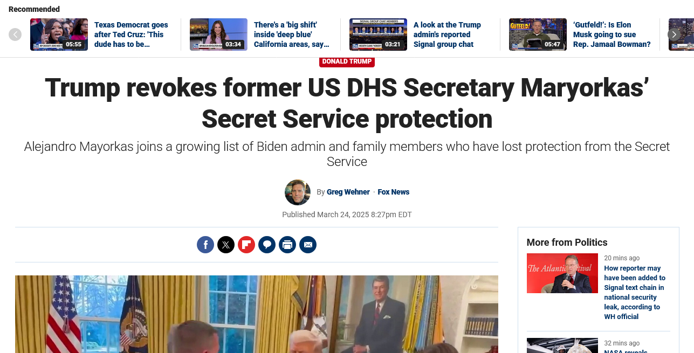Open main Oval Office article image
This screenshot has height=353, width=694.
[x=257, y=314]
